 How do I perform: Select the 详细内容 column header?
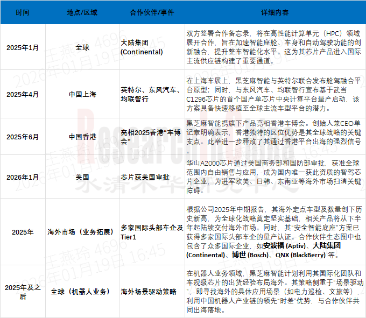click(x=273, y=12)
